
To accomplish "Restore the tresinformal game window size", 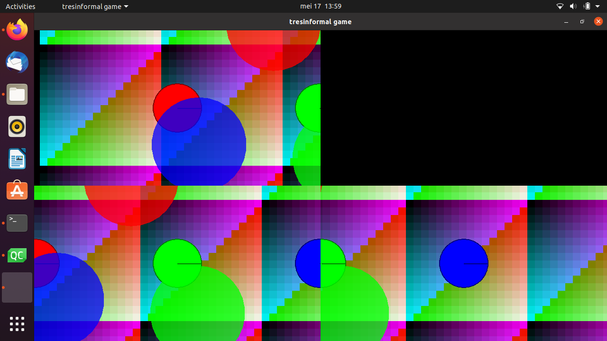I will (582, 22).
